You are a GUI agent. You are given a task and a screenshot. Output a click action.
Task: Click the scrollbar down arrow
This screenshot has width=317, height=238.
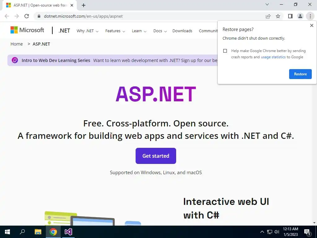315,223
